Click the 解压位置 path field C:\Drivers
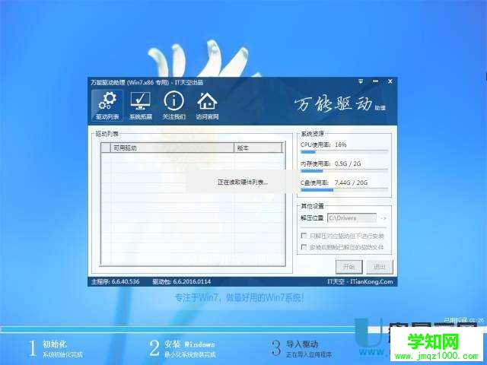This screenshot has width=487, height=365. (352, 218)
